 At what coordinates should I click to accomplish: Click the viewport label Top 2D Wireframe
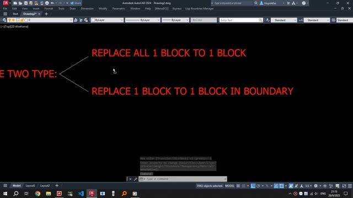[15, 26]
